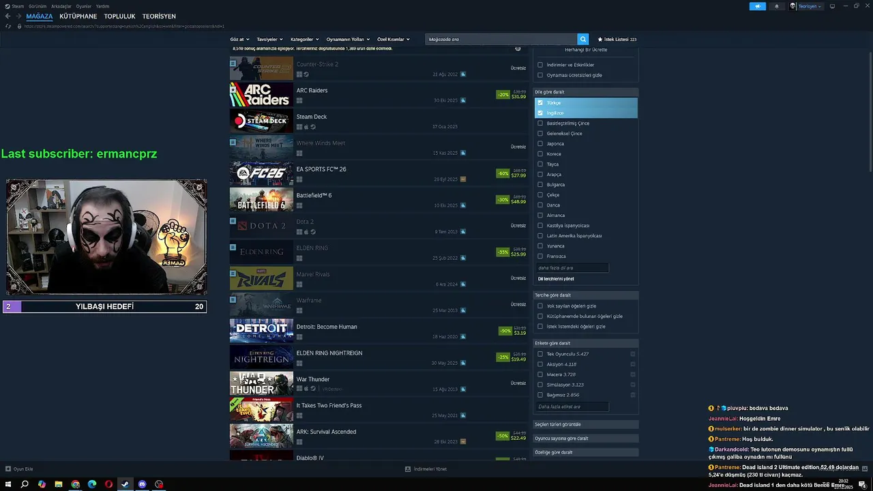873x491 pixels.
Task: Click İndirmeleri Yönet at the bottom
Action: click(426, 469)
